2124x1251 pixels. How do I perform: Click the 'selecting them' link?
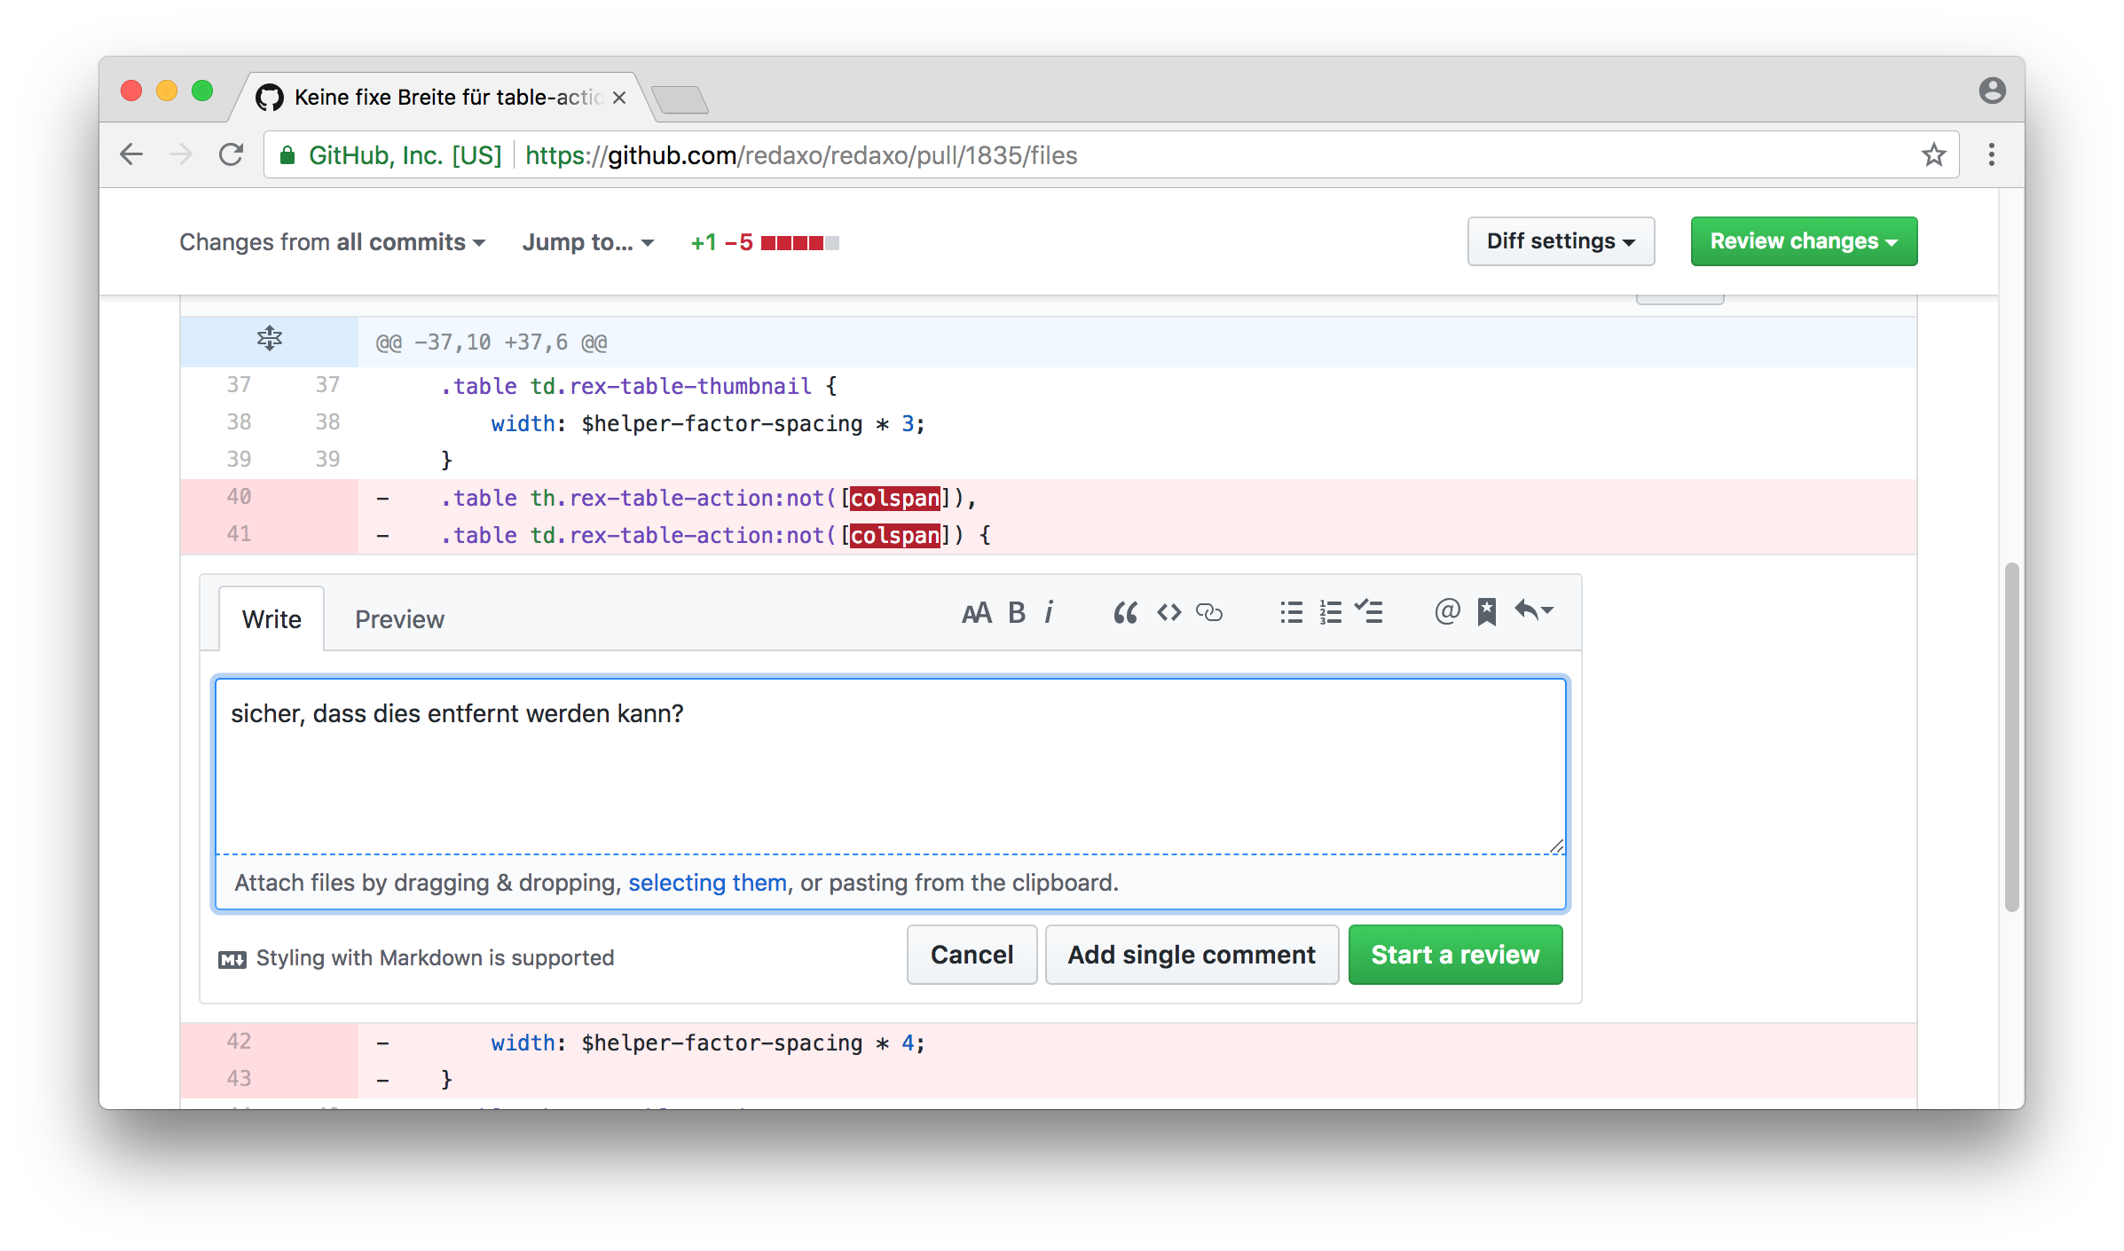707,883
